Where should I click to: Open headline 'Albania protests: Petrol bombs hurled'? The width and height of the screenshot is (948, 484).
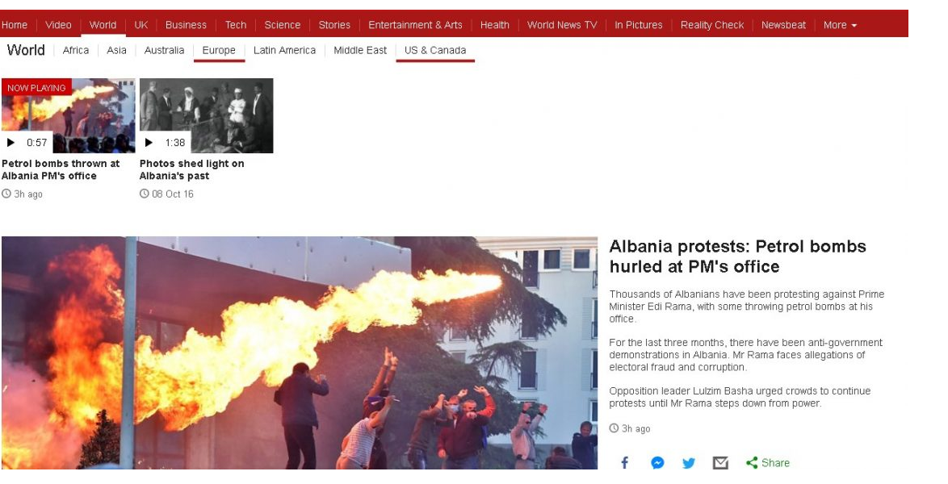pos(737,257)
